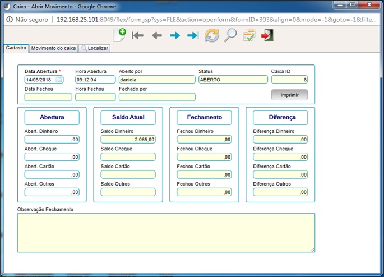Click the Fechou Dinheiro field
The width and height of the screenshot is (384, 277).
point(204,140)
